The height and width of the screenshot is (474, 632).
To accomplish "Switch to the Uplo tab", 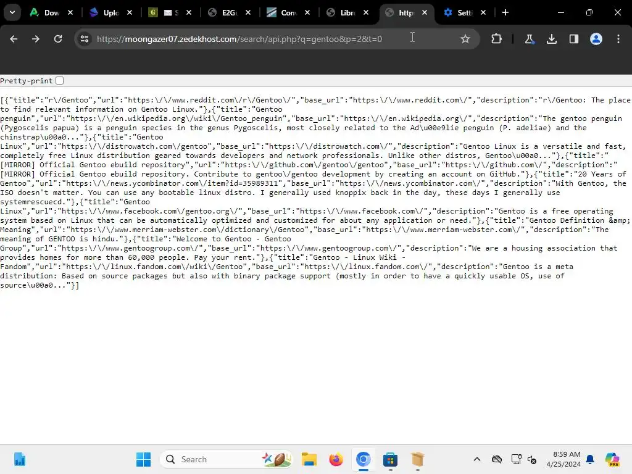I will (104, 12).
